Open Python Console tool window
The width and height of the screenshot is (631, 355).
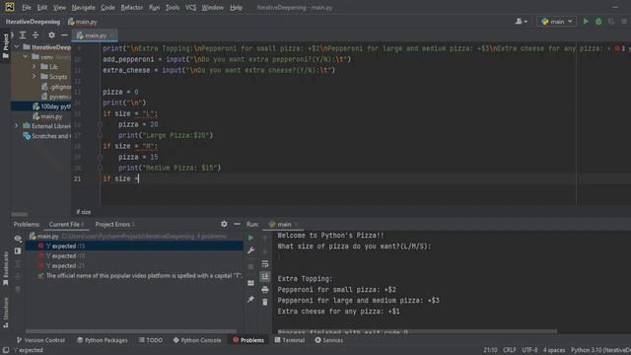click(x=197, y=340)
